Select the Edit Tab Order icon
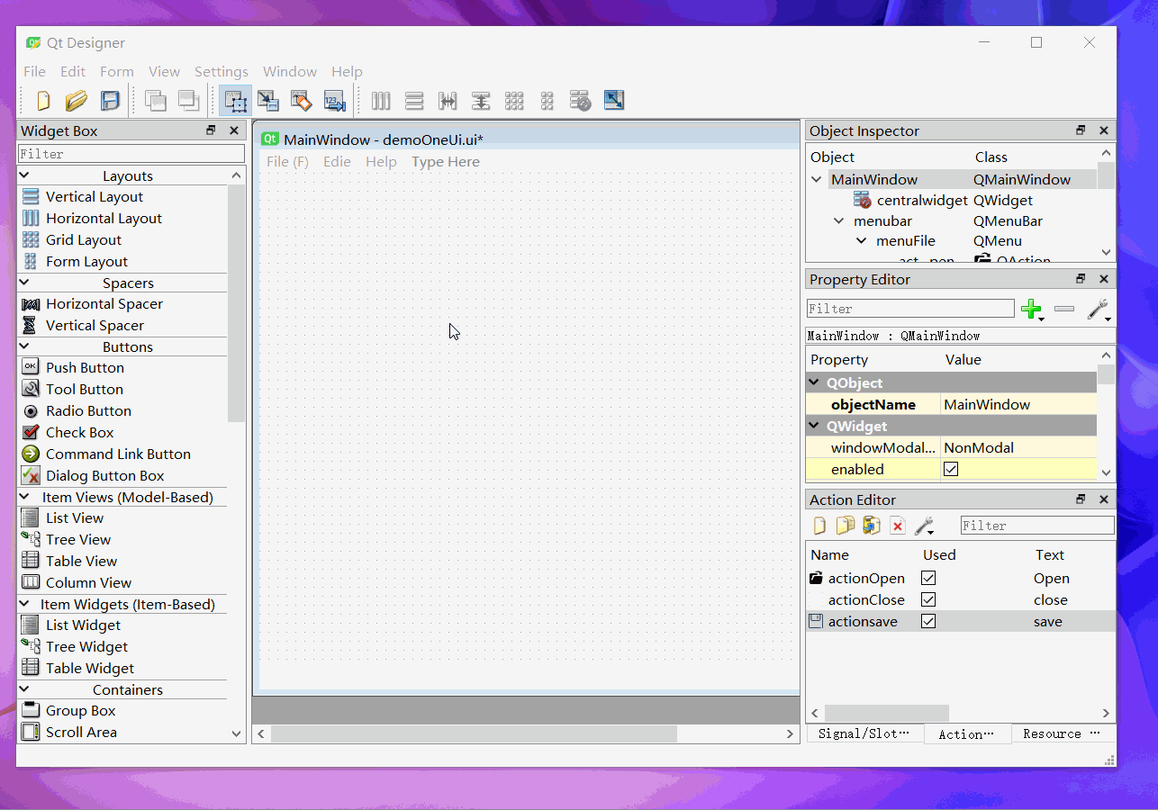This screenshot has width=1158, height=810. (334, 101)
